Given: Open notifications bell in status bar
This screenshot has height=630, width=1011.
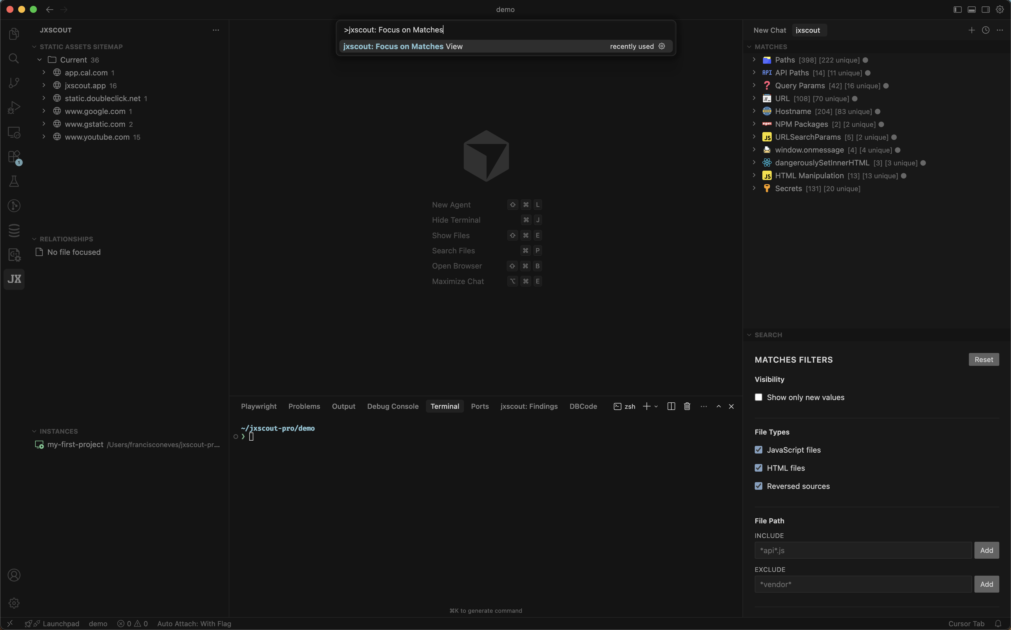Looking at the screenshot, I should click(x=998, y=624).
